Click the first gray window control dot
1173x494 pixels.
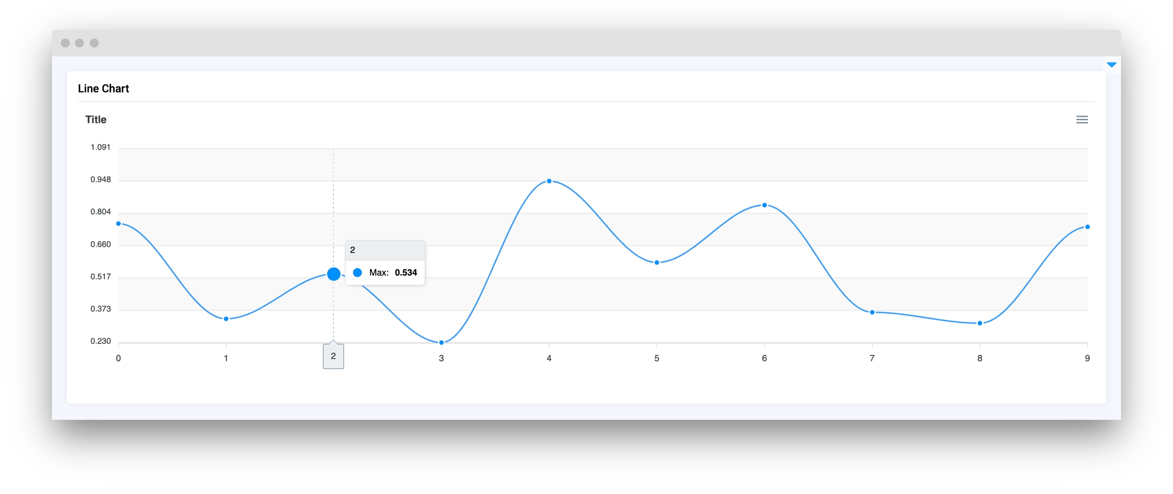[65, 43]
